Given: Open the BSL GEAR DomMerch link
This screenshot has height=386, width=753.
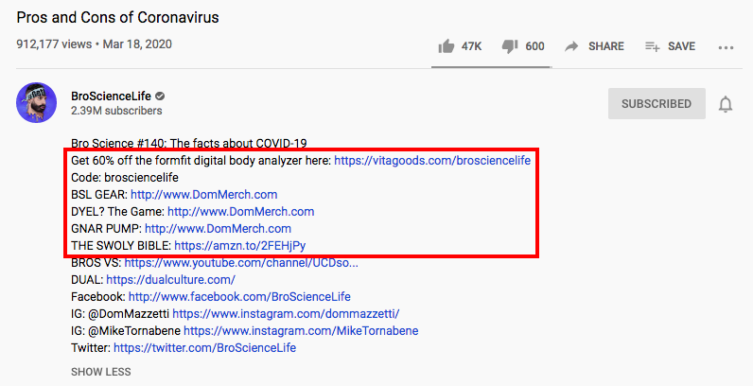Looking at the screenshot, I should [203, 195].
